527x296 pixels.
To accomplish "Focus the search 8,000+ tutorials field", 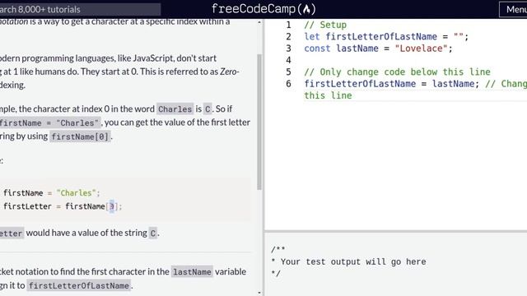I will tap(80, 9).
